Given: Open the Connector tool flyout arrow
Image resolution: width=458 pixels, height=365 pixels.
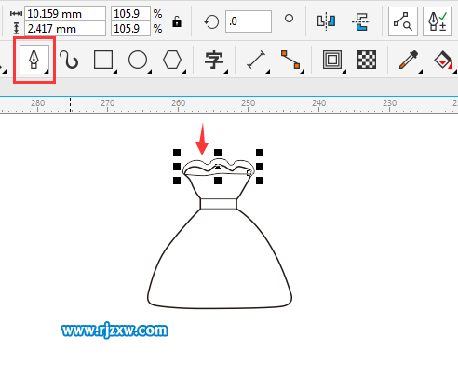Looking at the screenshot, I should pos(303,72).
